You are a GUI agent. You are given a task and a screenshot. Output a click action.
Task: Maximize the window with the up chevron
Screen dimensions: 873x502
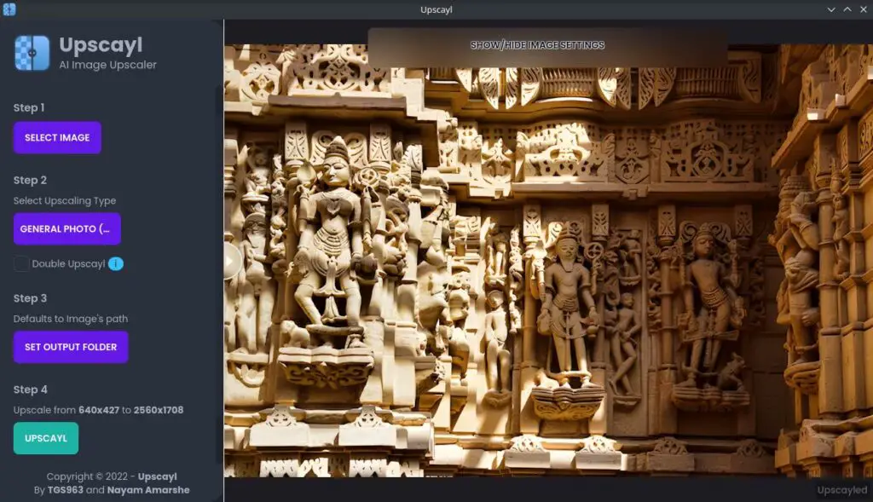point(847,9)
